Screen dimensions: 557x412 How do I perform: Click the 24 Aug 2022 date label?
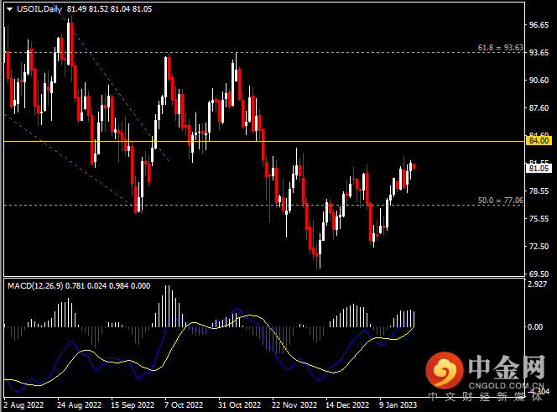click(79, 405)
